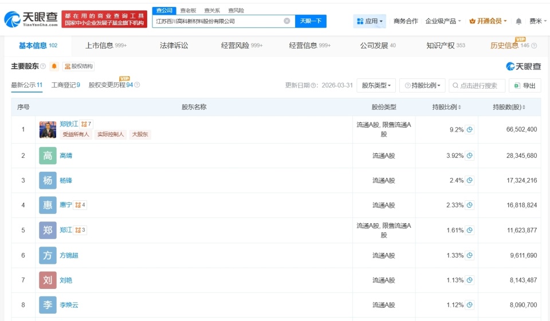Open the 法律诉讼 tab
550x321 pixels.
click(x=174, y=46)
